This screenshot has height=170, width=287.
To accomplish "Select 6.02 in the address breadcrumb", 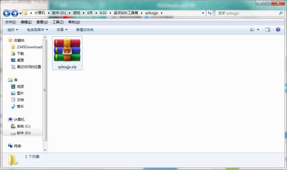I will pyautogui.click(x=103, y=13).
